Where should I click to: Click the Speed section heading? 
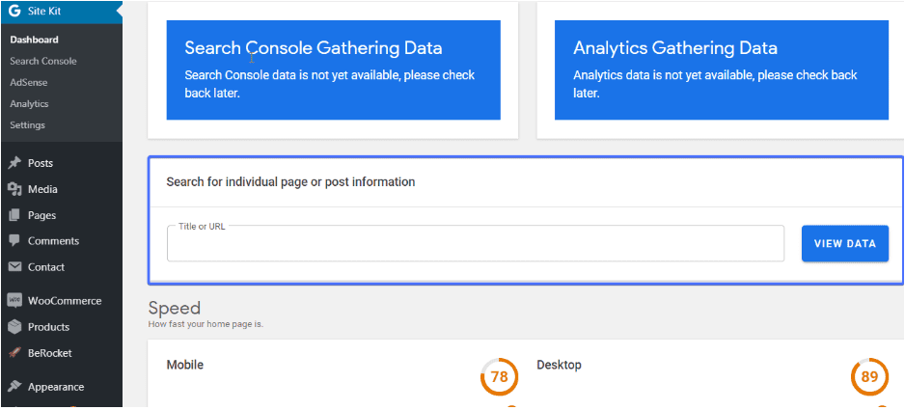tap(175, 307)
